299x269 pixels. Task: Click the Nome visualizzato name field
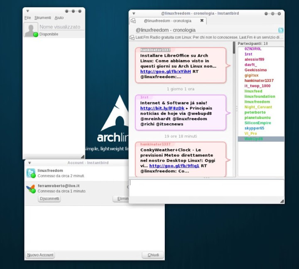(61, 27)
